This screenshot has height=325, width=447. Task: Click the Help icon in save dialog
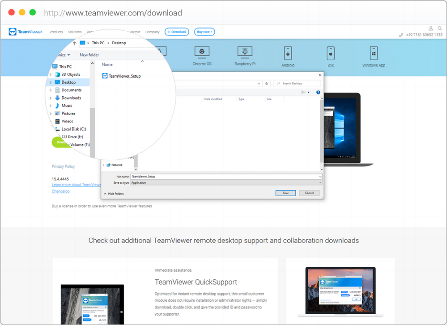click(318, 92)
